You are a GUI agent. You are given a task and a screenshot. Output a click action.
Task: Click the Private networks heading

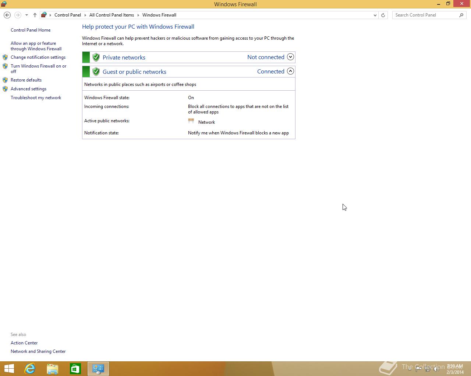(x=124, y=58)
